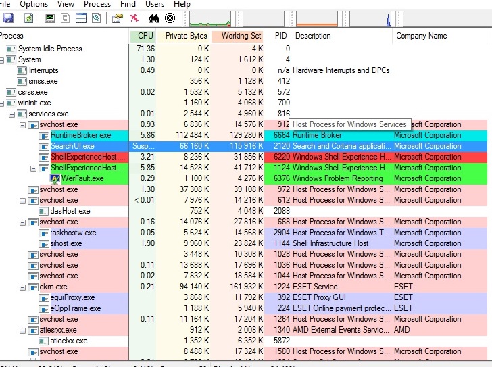The image size is (492, 367).
Task: Click the red X Kill Process icon
Action: (x=134, y=18)
